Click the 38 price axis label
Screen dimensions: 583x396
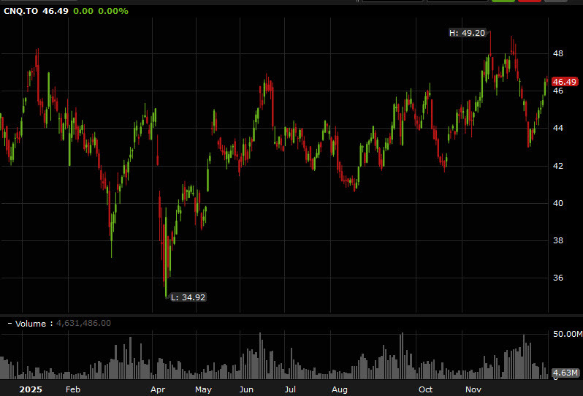click(557, 240)
